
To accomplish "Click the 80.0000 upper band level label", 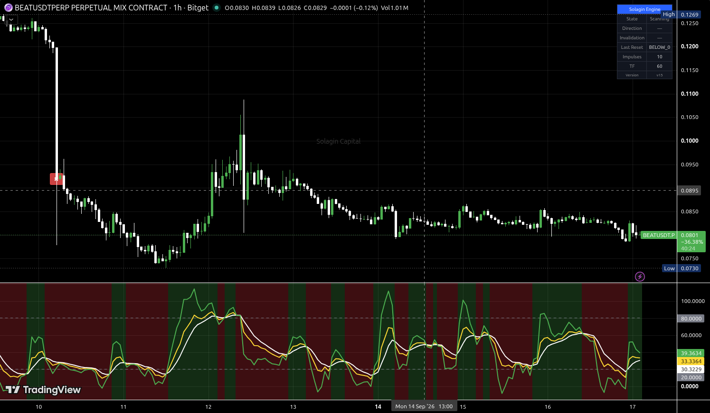I will [691, 319].
